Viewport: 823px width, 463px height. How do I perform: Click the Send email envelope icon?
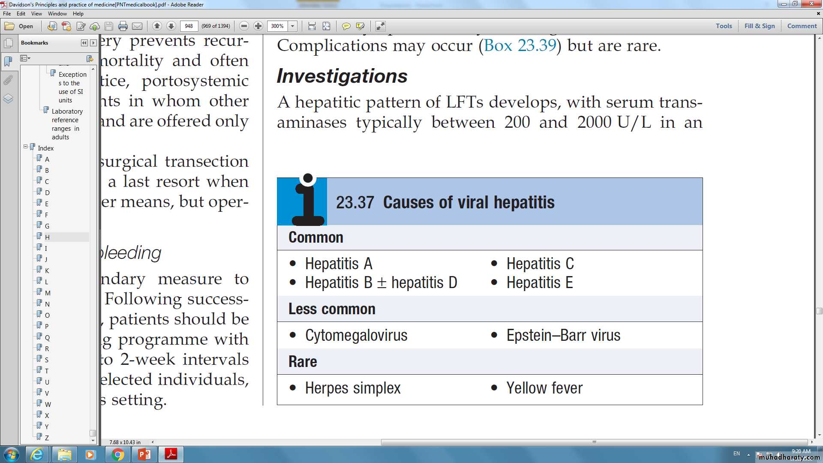[x=137, y=26]
